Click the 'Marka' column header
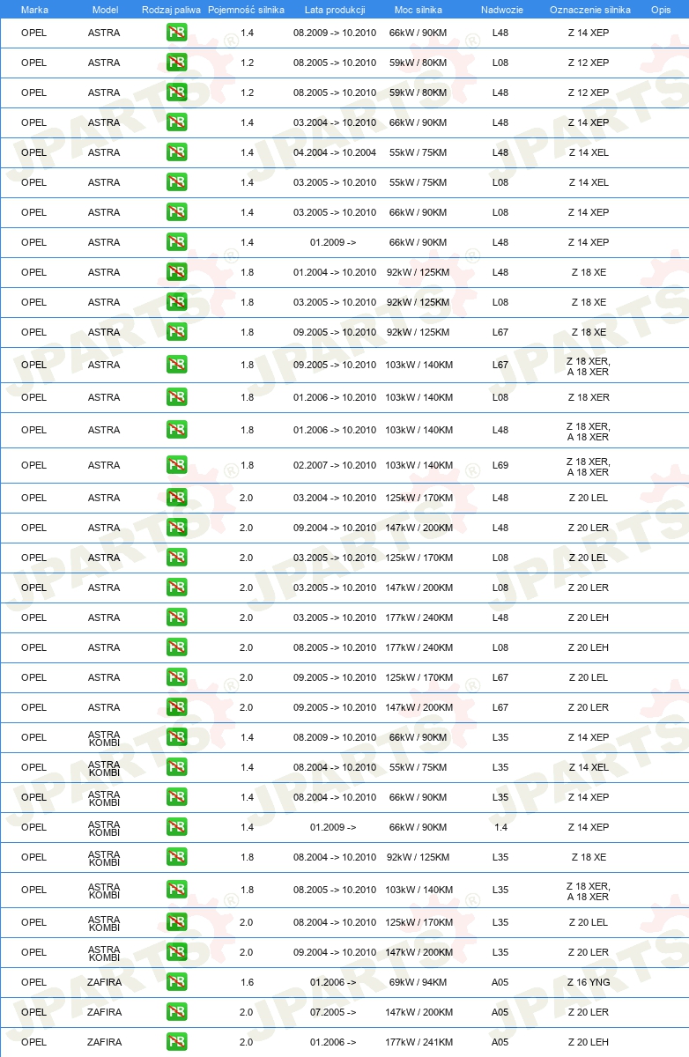The height and width of the screenshot is (1057, 689). [x=34, y=10]
